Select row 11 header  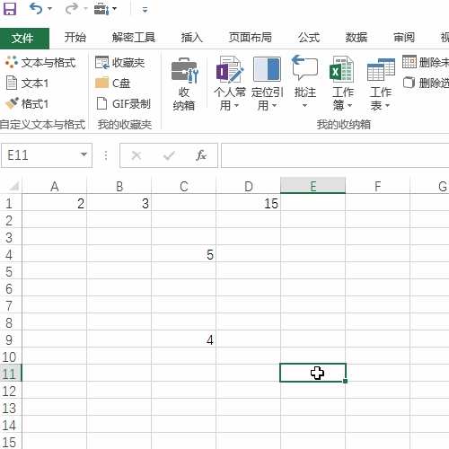[x=10, y=374]
